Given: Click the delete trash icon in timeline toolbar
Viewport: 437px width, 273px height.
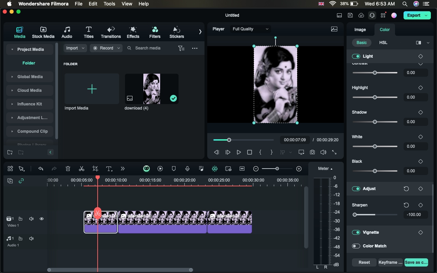Looking at the screenshot, I should tap(68, 169).
